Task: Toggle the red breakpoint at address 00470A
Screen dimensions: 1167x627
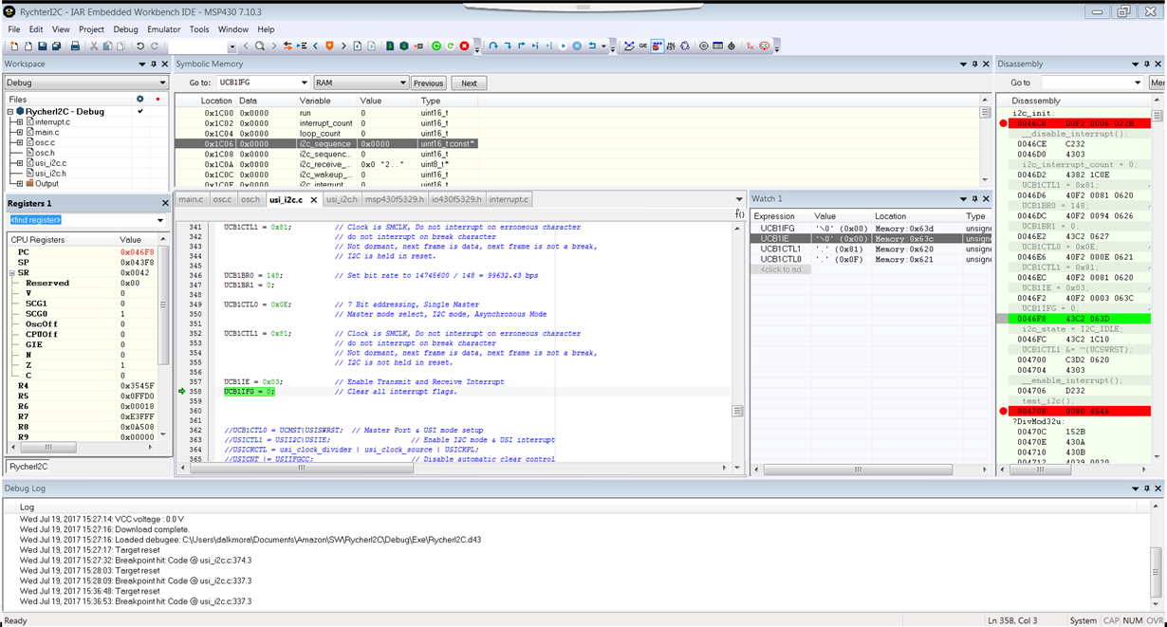Action: [x=1003, y=411]
